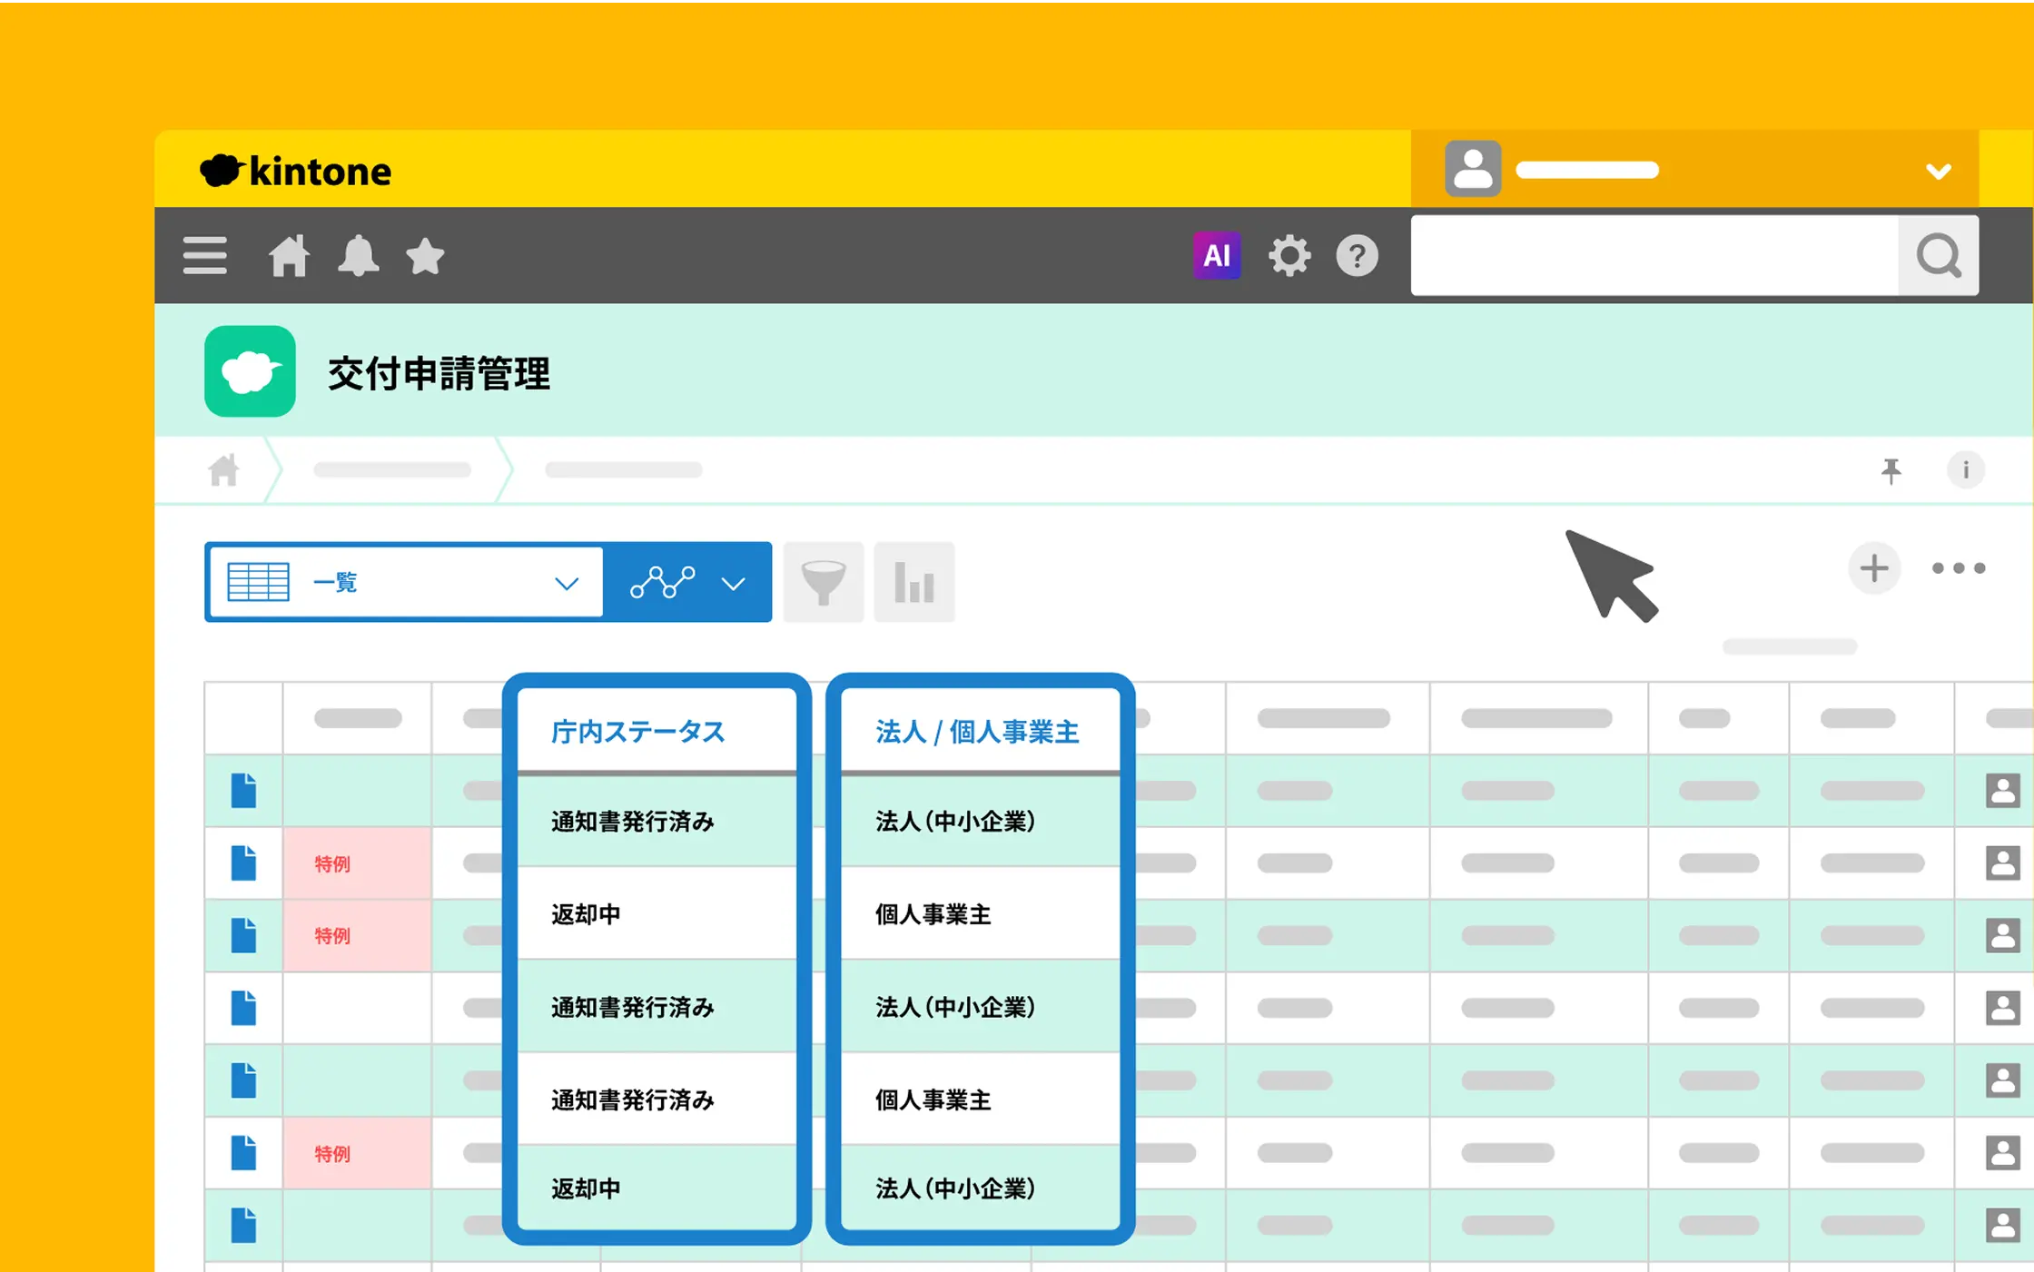
Task: Open the hamburger menu icon
Action: (x=204, y=255)
